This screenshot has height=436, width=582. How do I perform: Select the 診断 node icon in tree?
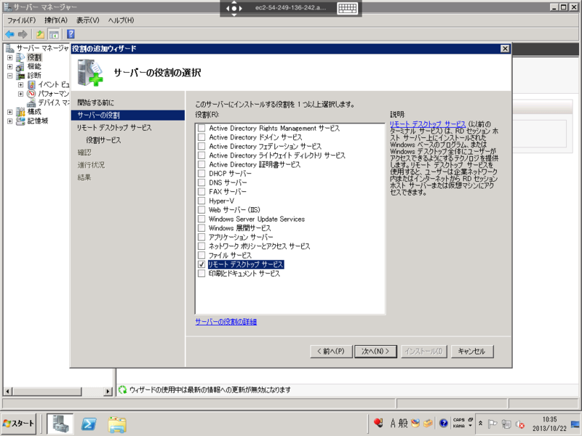tap(20, 76)
